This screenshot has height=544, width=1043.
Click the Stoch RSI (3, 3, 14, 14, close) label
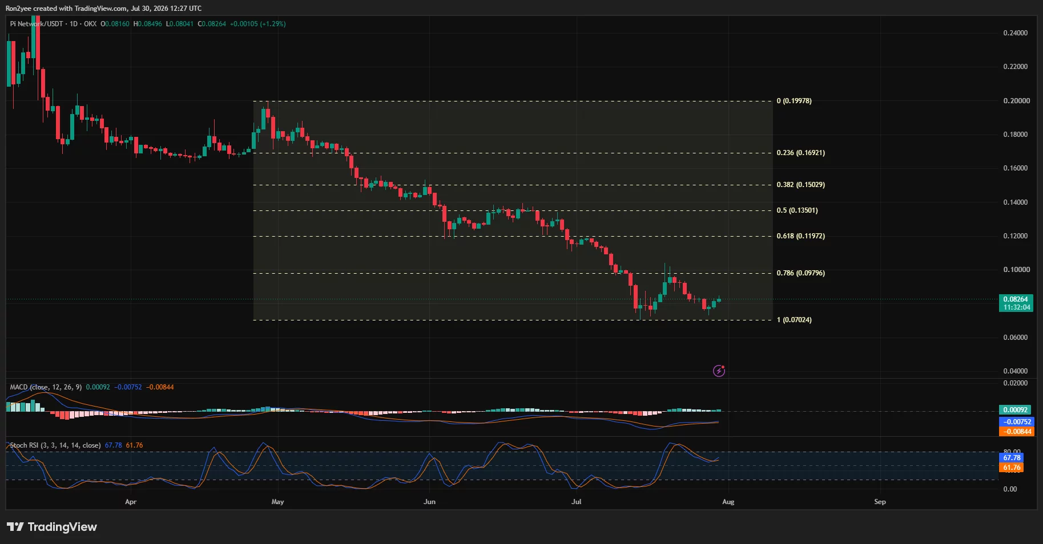(55, 445)
